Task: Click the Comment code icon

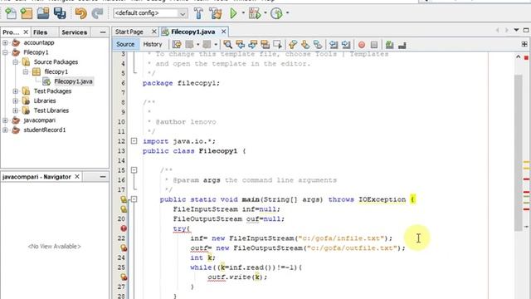Action: click(389, 44)
